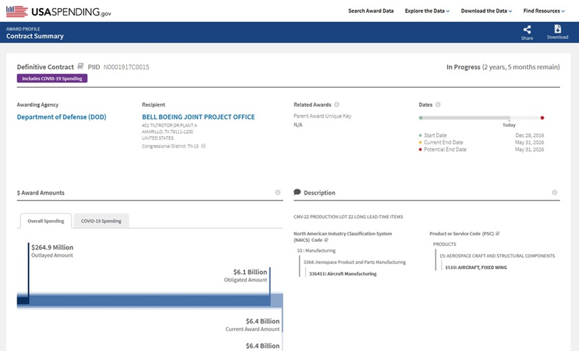Click info icon in Description header
The image size is (579, 351).
pyautogui.click(x=554, y=193)
